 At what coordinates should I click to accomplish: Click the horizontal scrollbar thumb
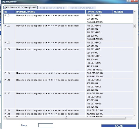tap(66, 118)
